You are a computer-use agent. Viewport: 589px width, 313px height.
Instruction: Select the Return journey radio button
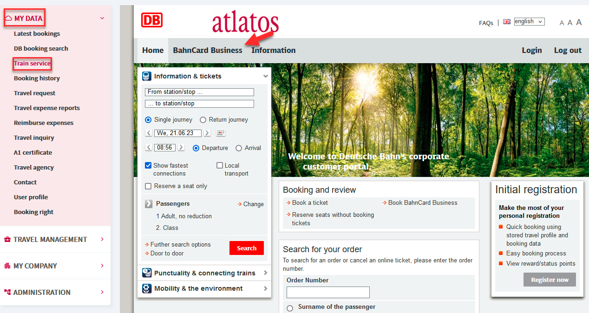pos(203,120)
